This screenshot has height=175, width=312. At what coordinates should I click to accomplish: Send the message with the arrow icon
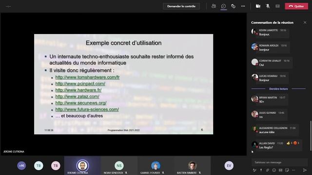[x=305, y=170]
